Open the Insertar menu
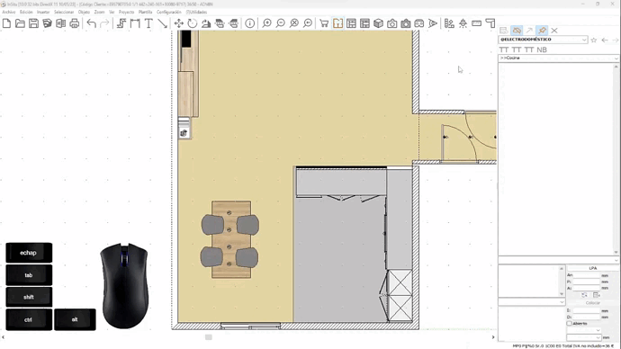Screen dimensions: 621x349 point(43,12)
